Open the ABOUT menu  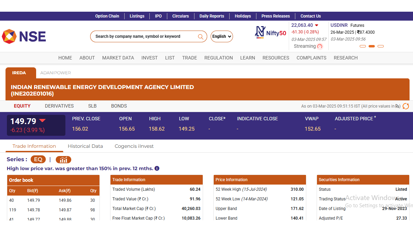point(87,58)
